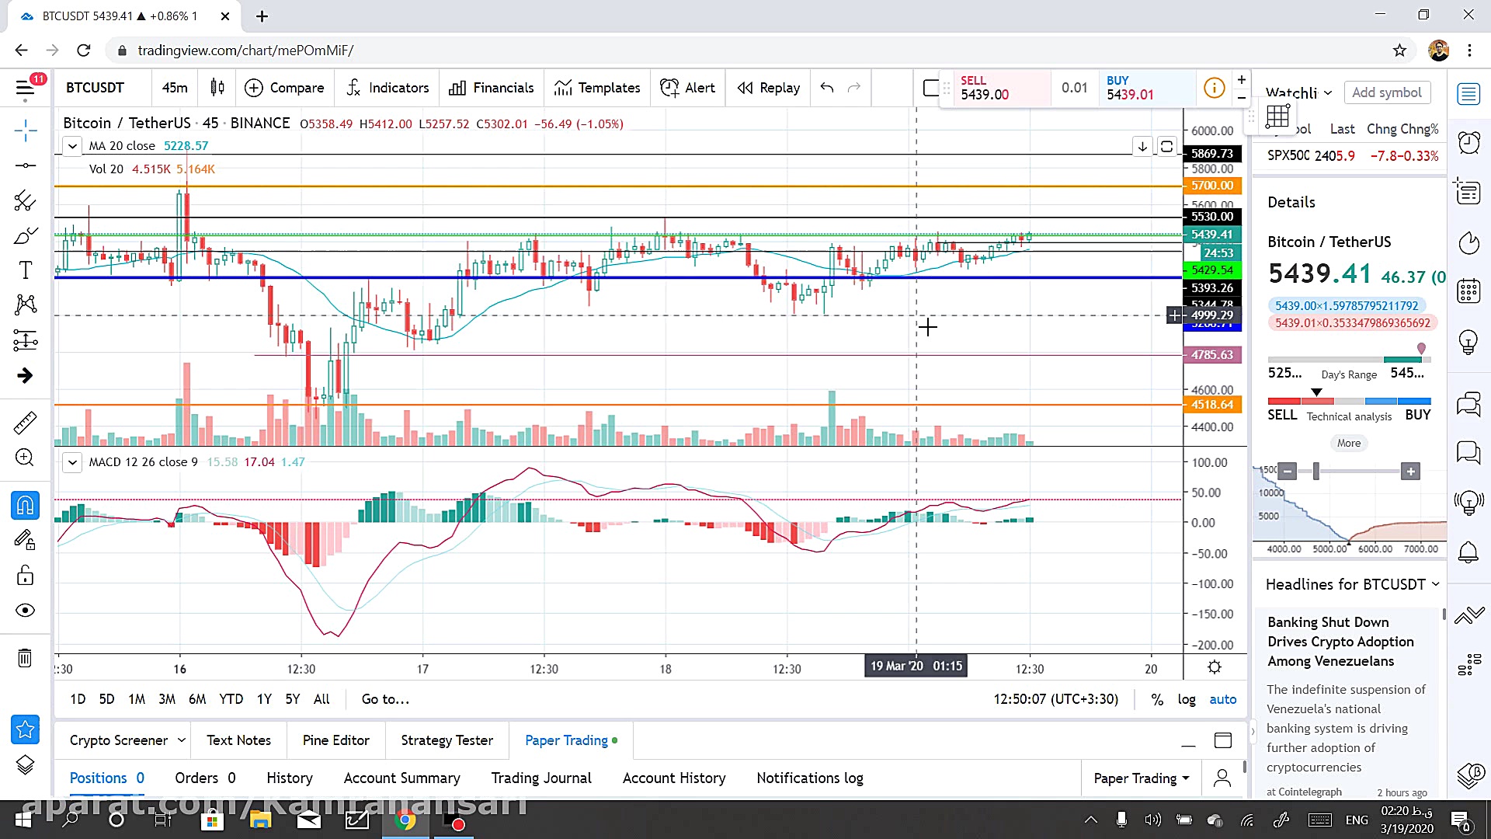The height and width of the screenshot is (839, 1491).
Task: Select the crosshair cursor tool
Action: click(x=25, y=131)
